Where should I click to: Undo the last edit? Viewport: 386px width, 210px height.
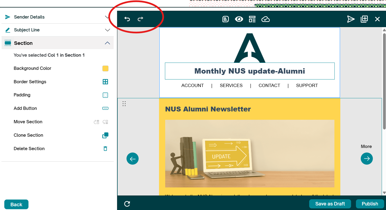[127, 19]
